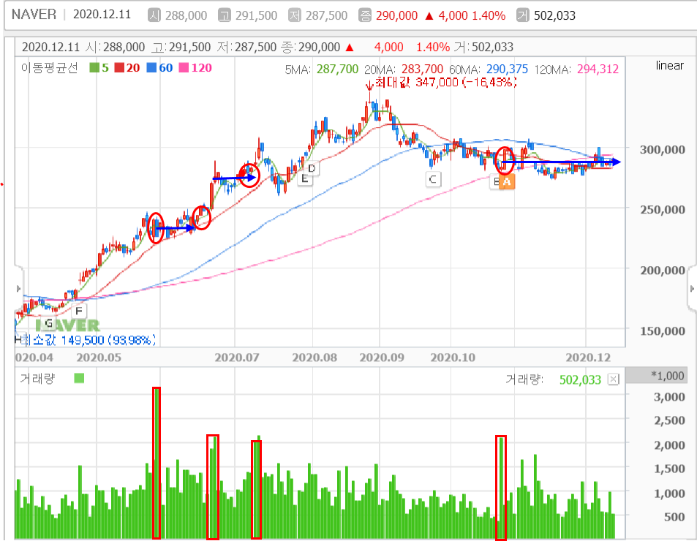This screenshot has width=697, height=541.
Task: Select the F event marker on chart
Action: [79, 311]
